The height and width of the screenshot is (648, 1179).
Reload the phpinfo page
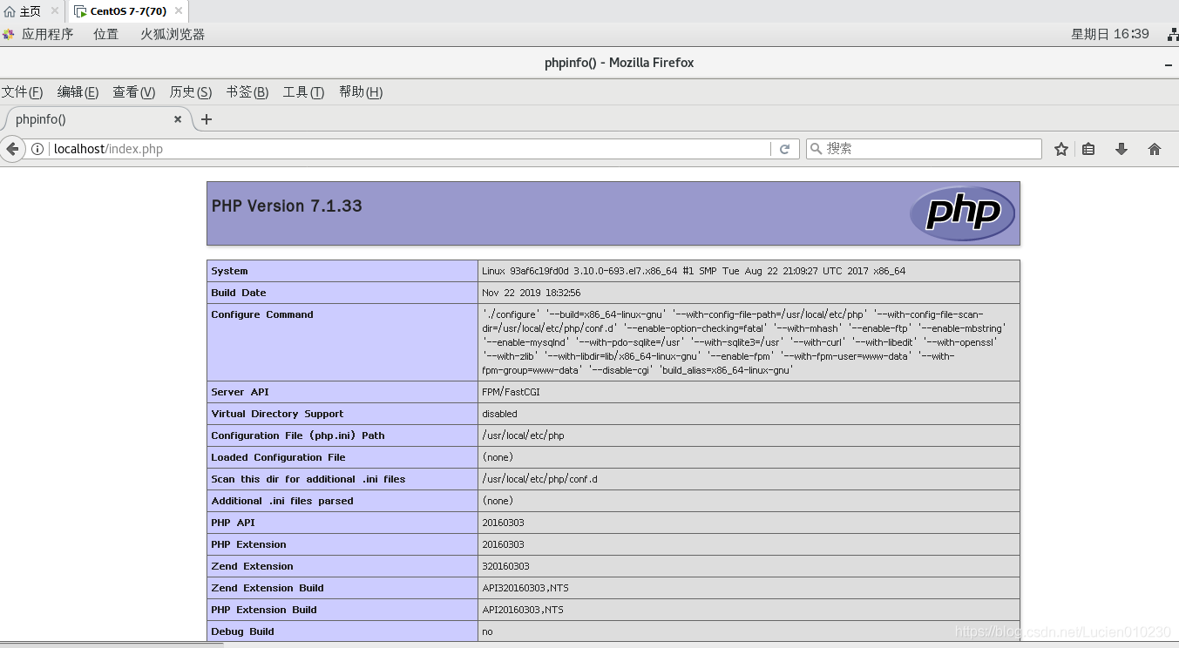pos(783,148)
